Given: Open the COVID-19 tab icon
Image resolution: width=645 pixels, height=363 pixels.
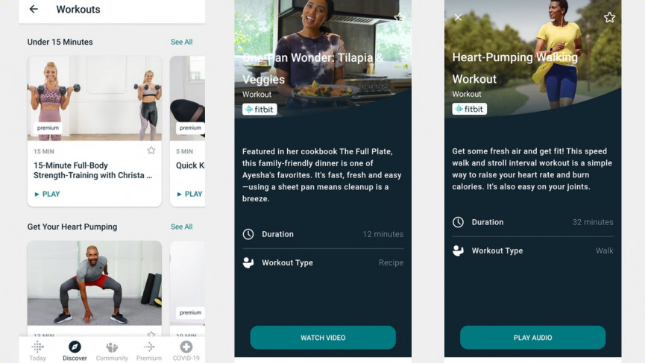Looking at the screenshot, I should (186, 347).
